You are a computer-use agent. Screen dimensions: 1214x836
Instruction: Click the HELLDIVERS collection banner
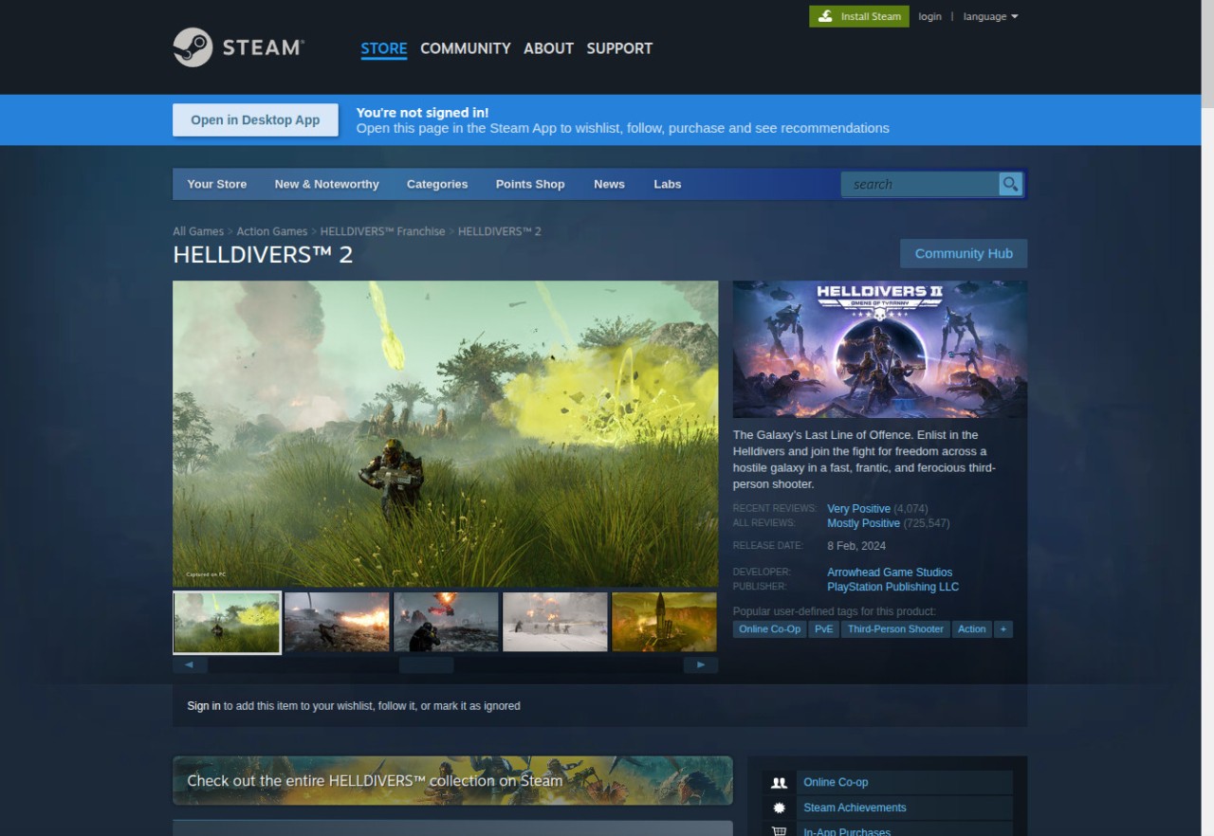[452, 780]
